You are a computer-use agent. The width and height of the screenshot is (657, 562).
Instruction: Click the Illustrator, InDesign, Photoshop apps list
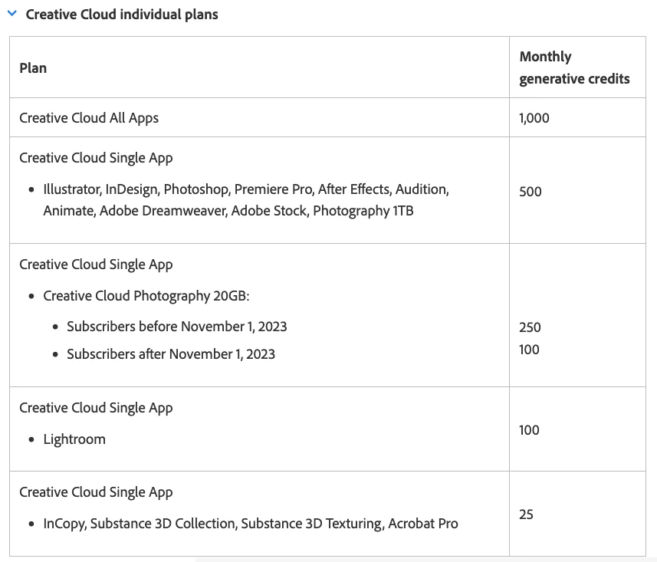[246, 200]
